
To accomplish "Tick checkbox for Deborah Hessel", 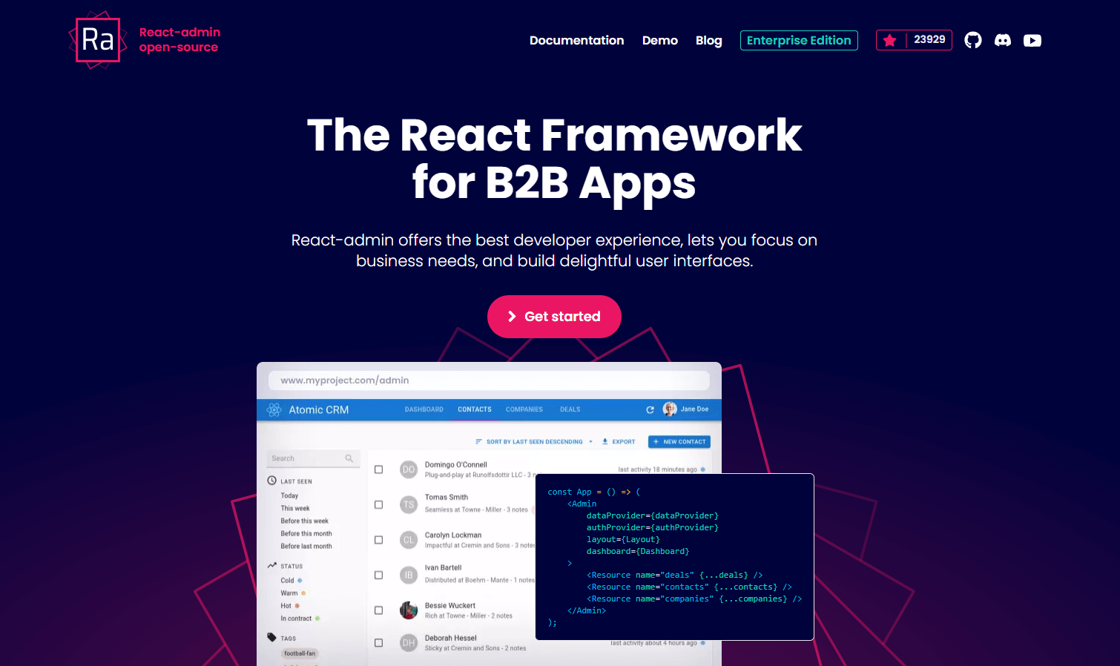I will (379, 643).
